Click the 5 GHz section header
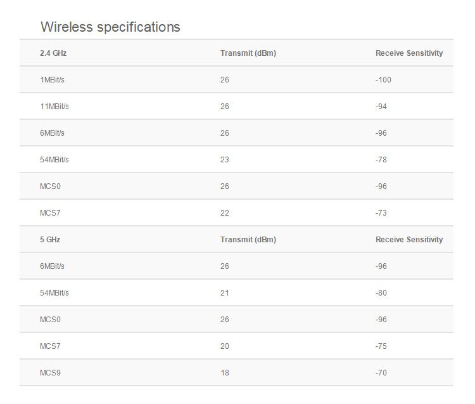Viewport: 475px width, 404px height. point(50,240)
